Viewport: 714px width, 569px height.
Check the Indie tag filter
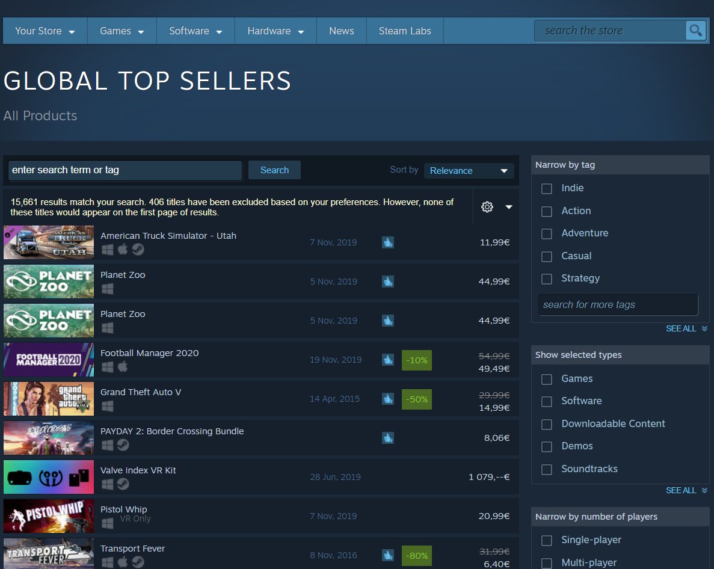546,188
